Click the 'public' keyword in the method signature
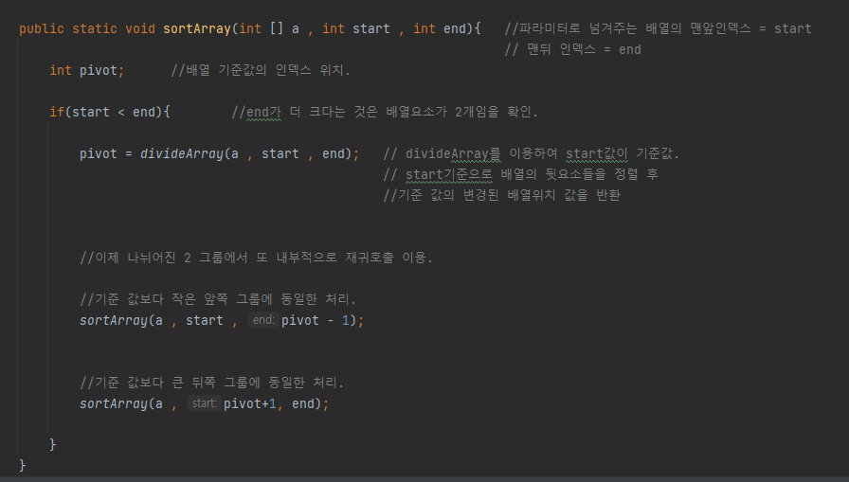849x482 pixels. click(42, 28)
